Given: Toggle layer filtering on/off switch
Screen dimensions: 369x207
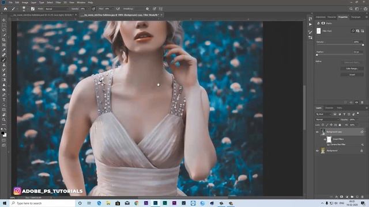Looking at the screenshot, I should 358,114.
